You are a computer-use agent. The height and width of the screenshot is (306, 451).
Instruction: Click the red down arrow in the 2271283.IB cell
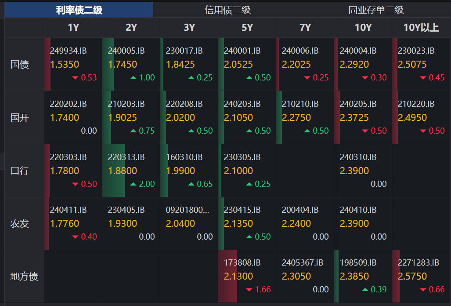pyautogui.click(x=423, y=290)
